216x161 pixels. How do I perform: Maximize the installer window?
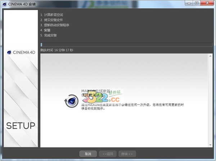point(197,3)
